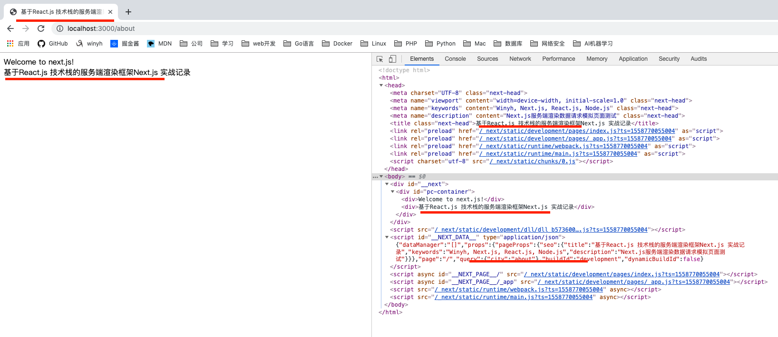Switch to the Audits tab
The image size is (778, 337).
click(699, 59)
